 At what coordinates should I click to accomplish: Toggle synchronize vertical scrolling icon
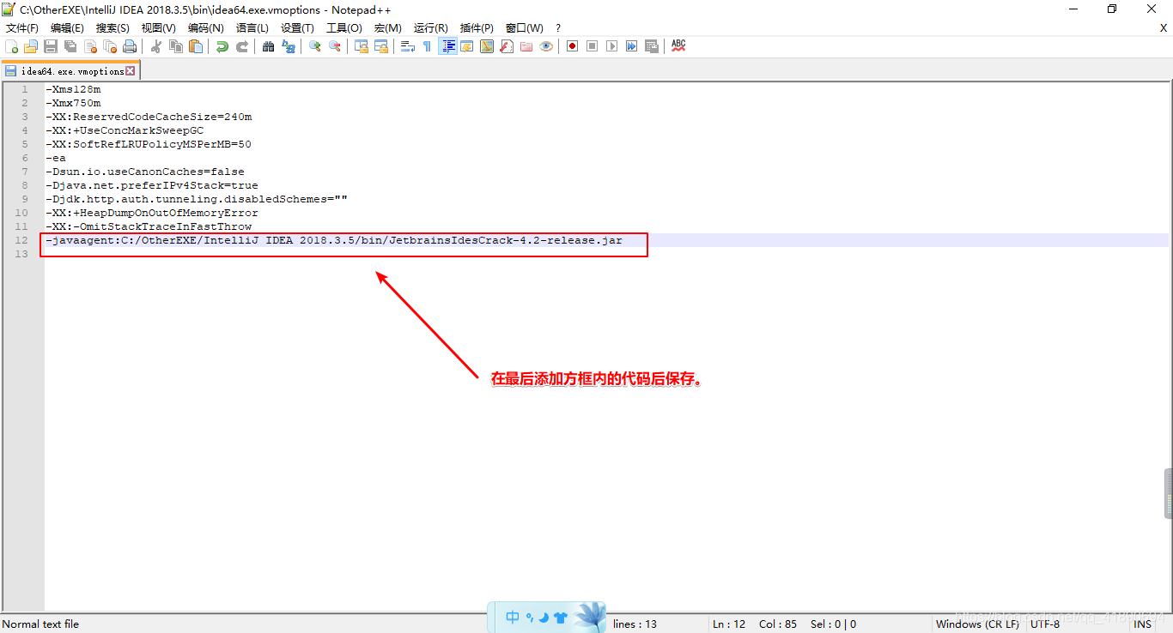click(362, 46)
